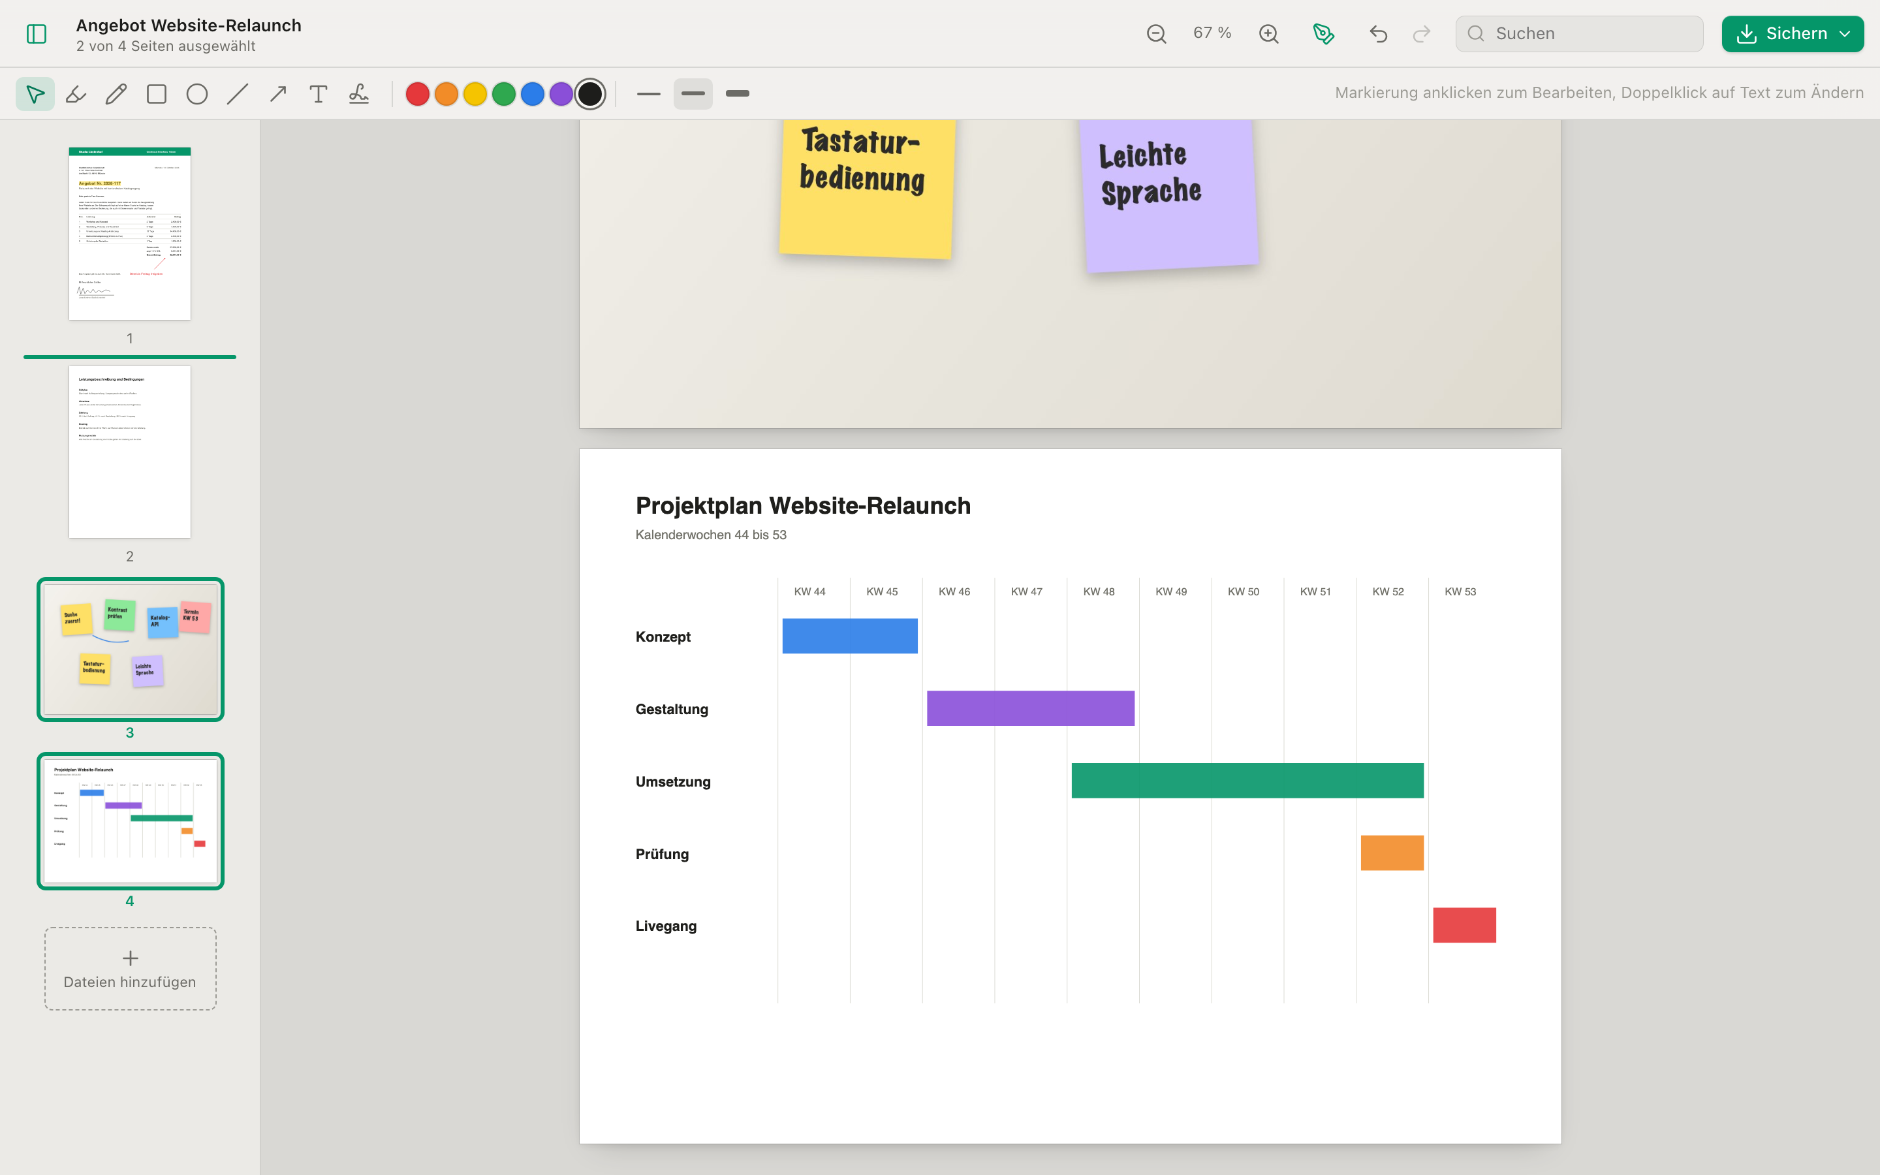Click the zoom out magnifier
Image resolution: width=1880 pixels, height=1175 pixels.
(x=1156, y=33)
